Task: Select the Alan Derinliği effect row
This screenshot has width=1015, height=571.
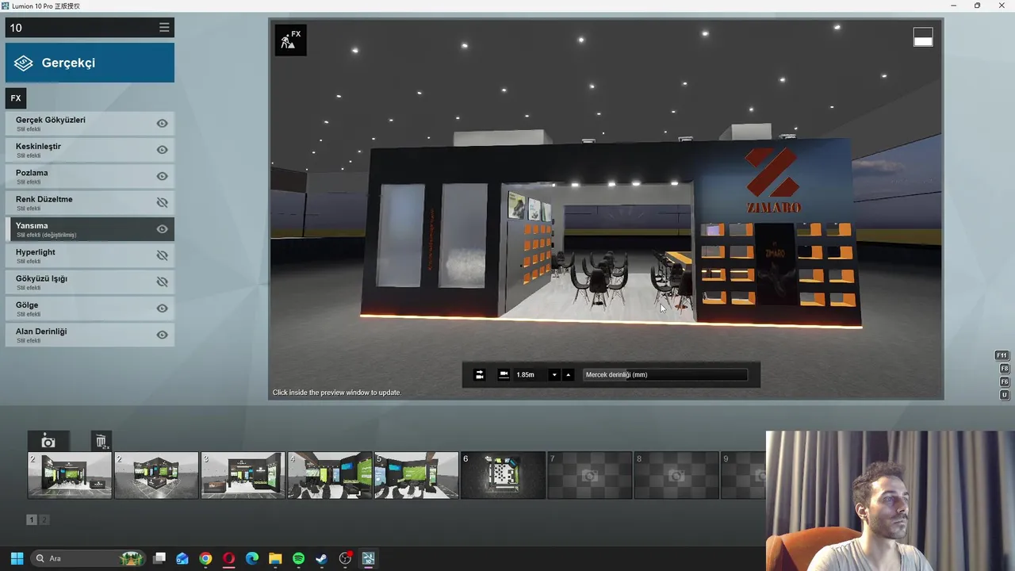Action: point(90,335)
